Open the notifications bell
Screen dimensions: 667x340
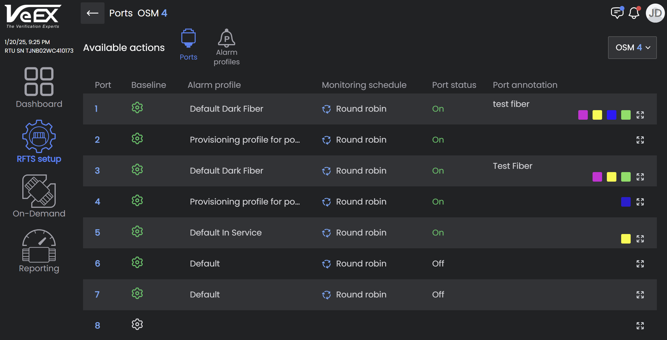coord(634,13)
